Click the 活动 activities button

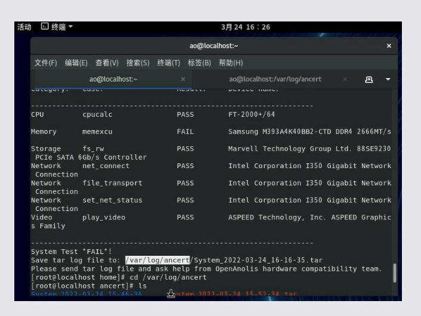coord(24,27)
